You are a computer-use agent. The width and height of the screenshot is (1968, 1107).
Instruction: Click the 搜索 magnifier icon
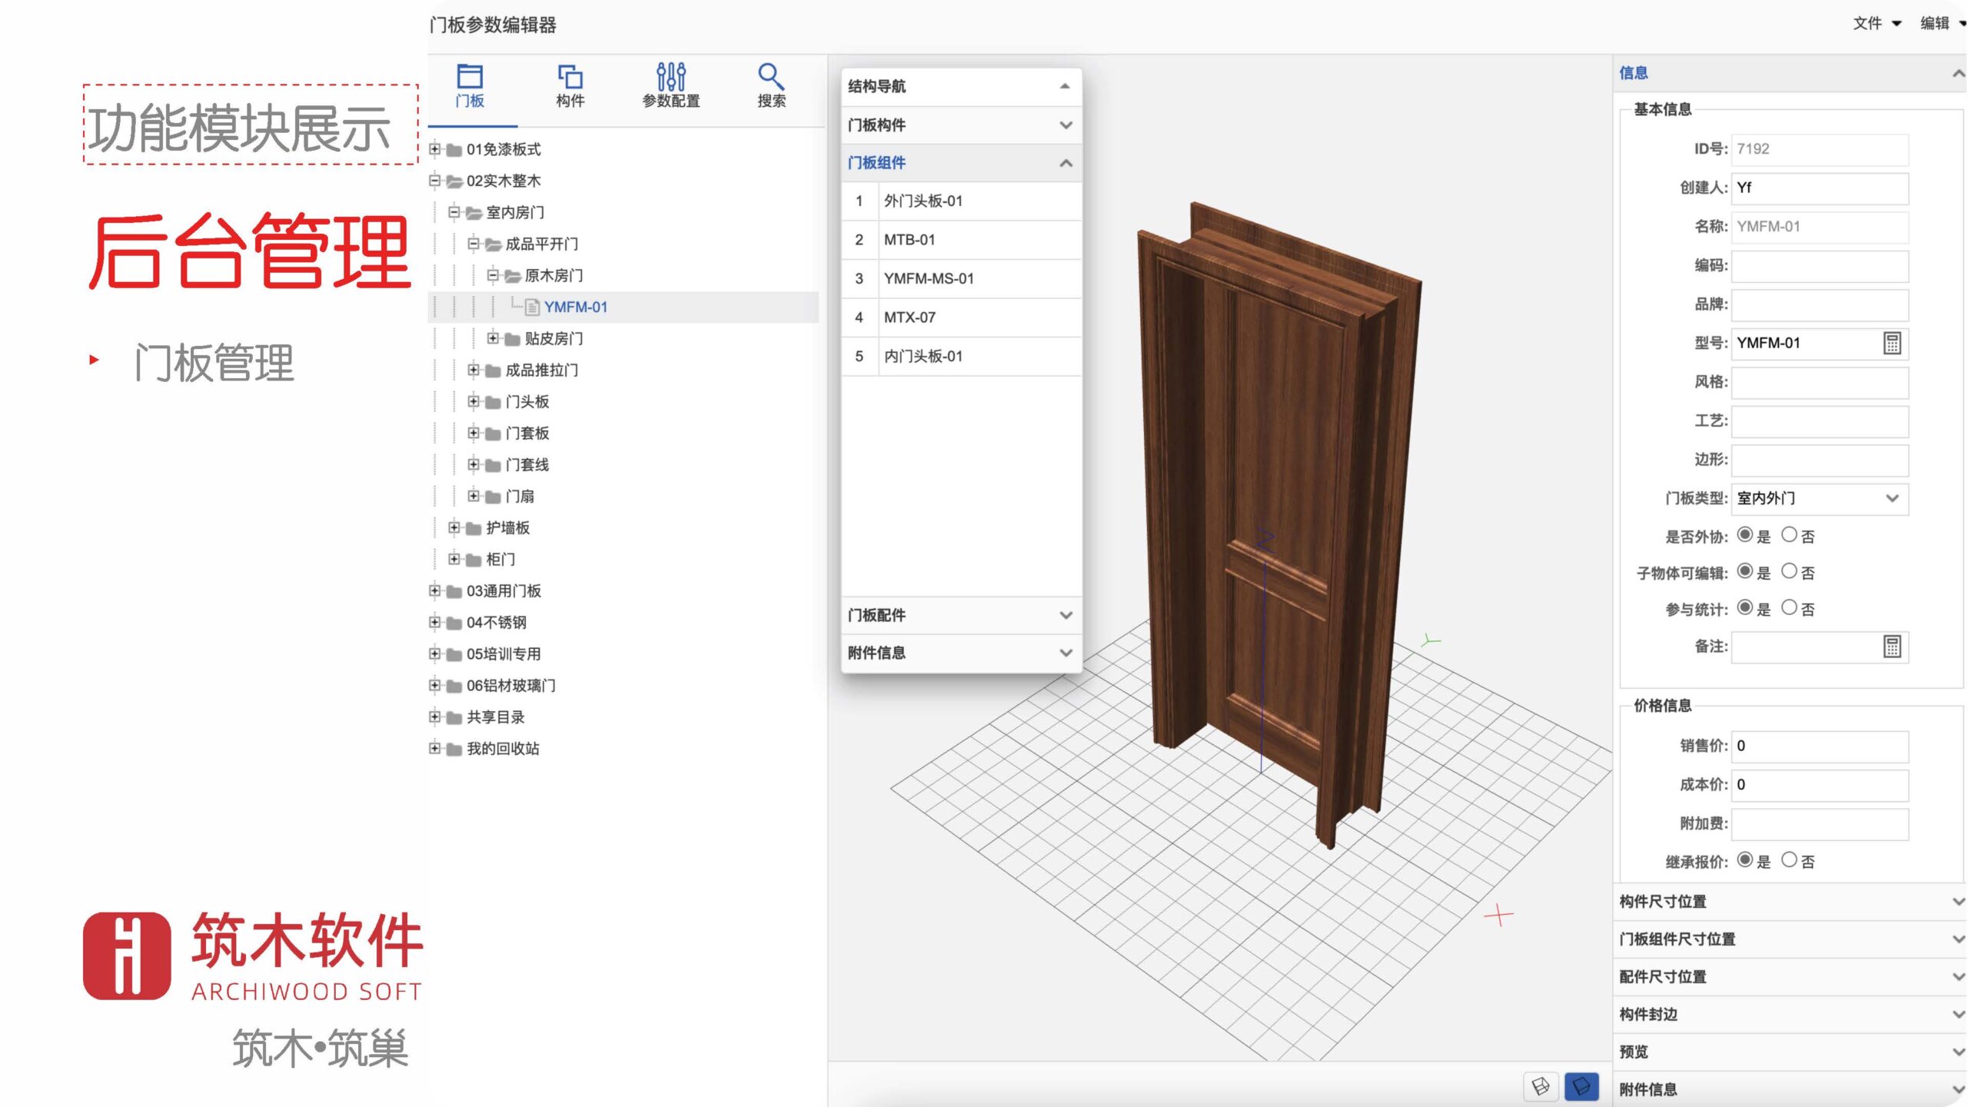[x=770, y=78]
